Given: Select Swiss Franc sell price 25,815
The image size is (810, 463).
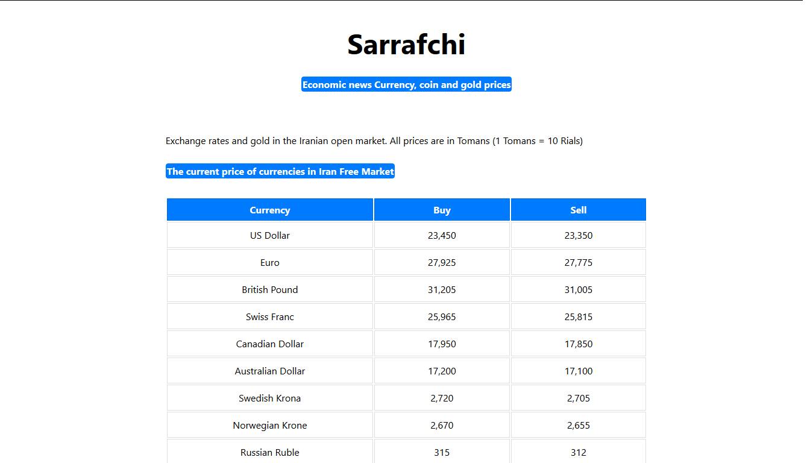Looking at the screenshot, I should click(x=579, y=317).
